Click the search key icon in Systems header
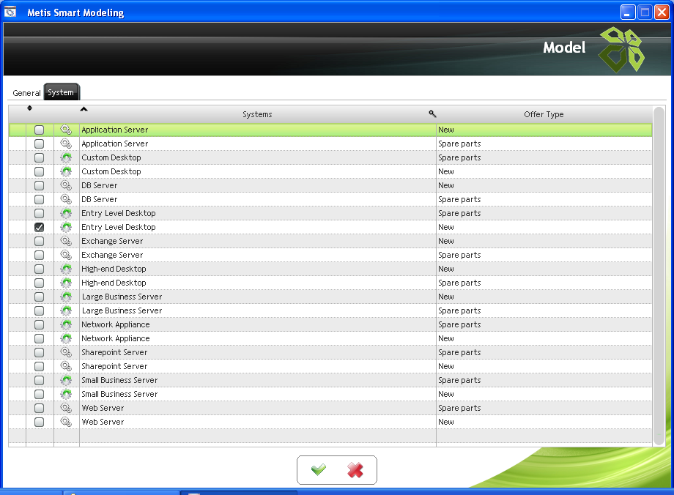The height and width of the screenshot is (495, 674). pos(432,113)
